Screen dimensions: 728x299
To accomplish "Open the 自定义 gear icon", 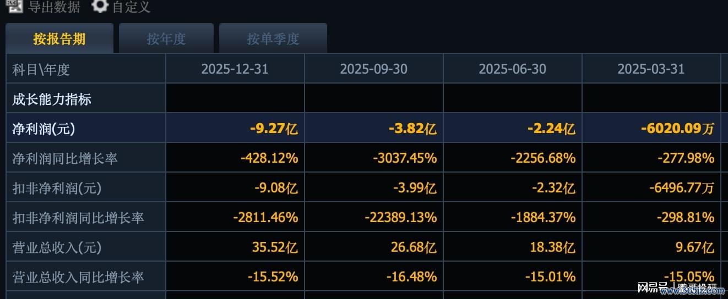I will pos(100,6).
